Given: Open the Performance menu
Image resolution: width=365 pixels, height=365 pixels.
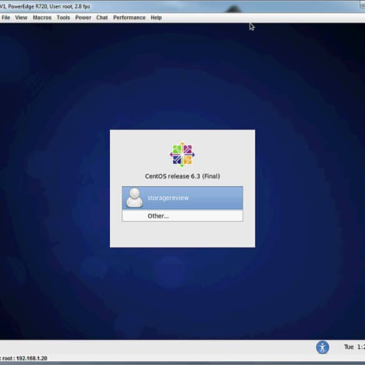Looking at the screenshot, I should click(129, 17).
